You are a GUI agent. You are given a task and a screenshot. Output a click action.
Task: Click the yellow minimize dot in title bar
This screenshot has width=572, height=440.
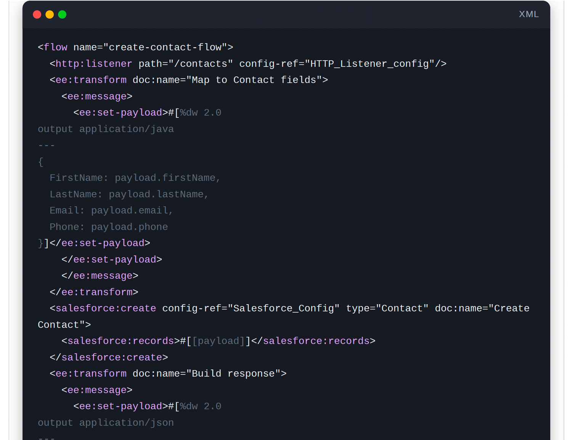point(50,15)
